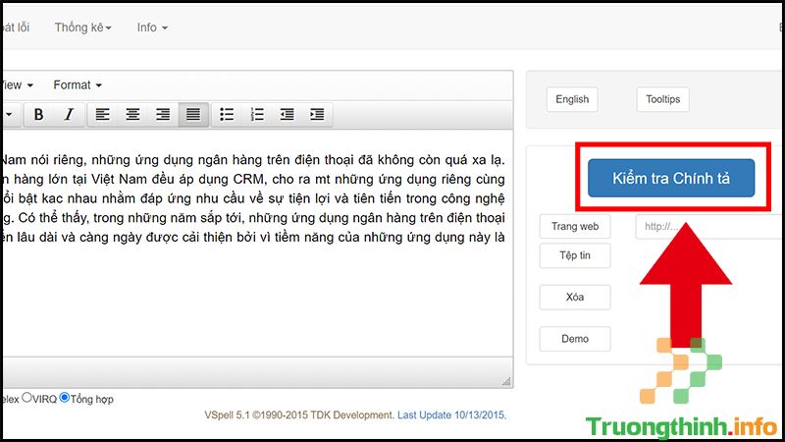Select the VIRQ radio option
Viewport: 785px width, 442px height.
click(27, 398)
